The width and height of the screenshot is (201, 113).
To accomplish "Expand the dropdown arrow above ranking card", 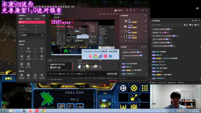I will pos(71,61).
